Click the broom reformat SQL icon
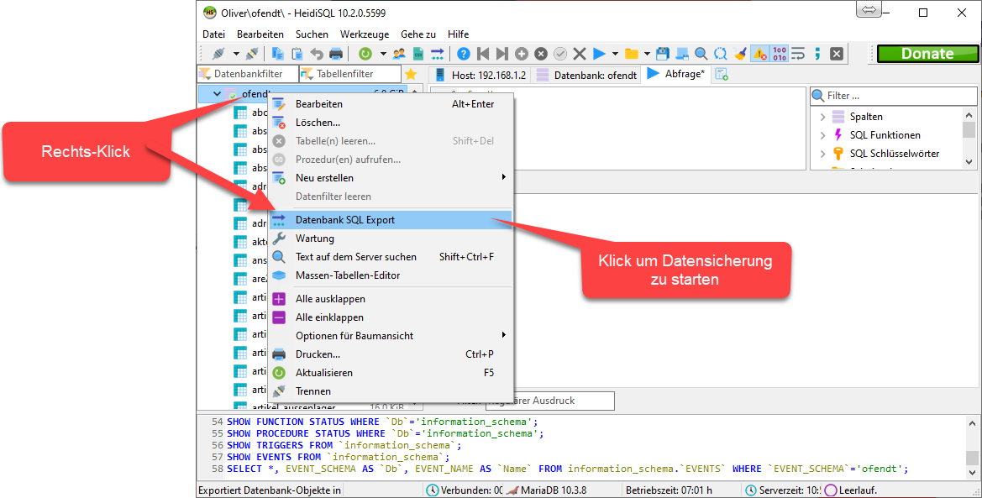Screen dimensions: 982x498 (x=740, y=54)
